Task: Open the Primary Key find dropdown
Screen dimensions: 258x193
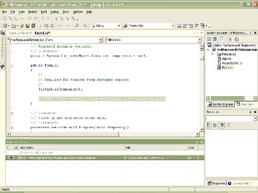Action: [x=173, y=26]
